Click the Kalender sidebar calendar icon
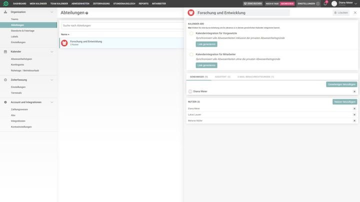Screen dimensions: 360x202 point(5,52)
